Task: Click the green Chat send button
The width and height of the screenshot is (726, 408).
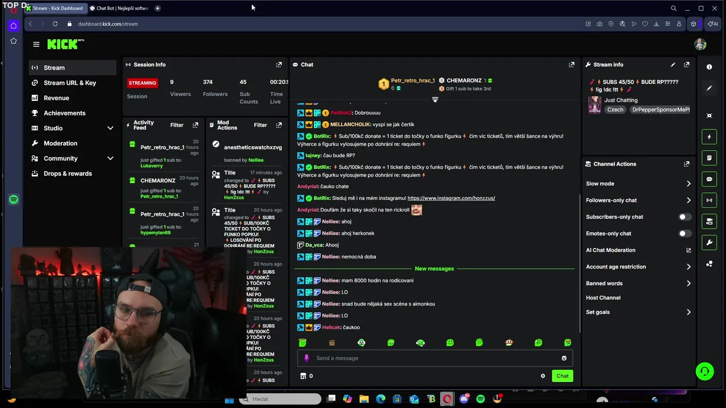Action: [562, 376]
